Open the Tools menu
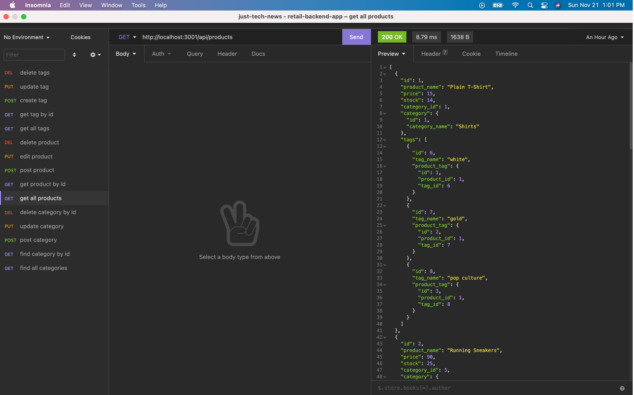Viewport: 634px width, 395px height. coord(138,5)
